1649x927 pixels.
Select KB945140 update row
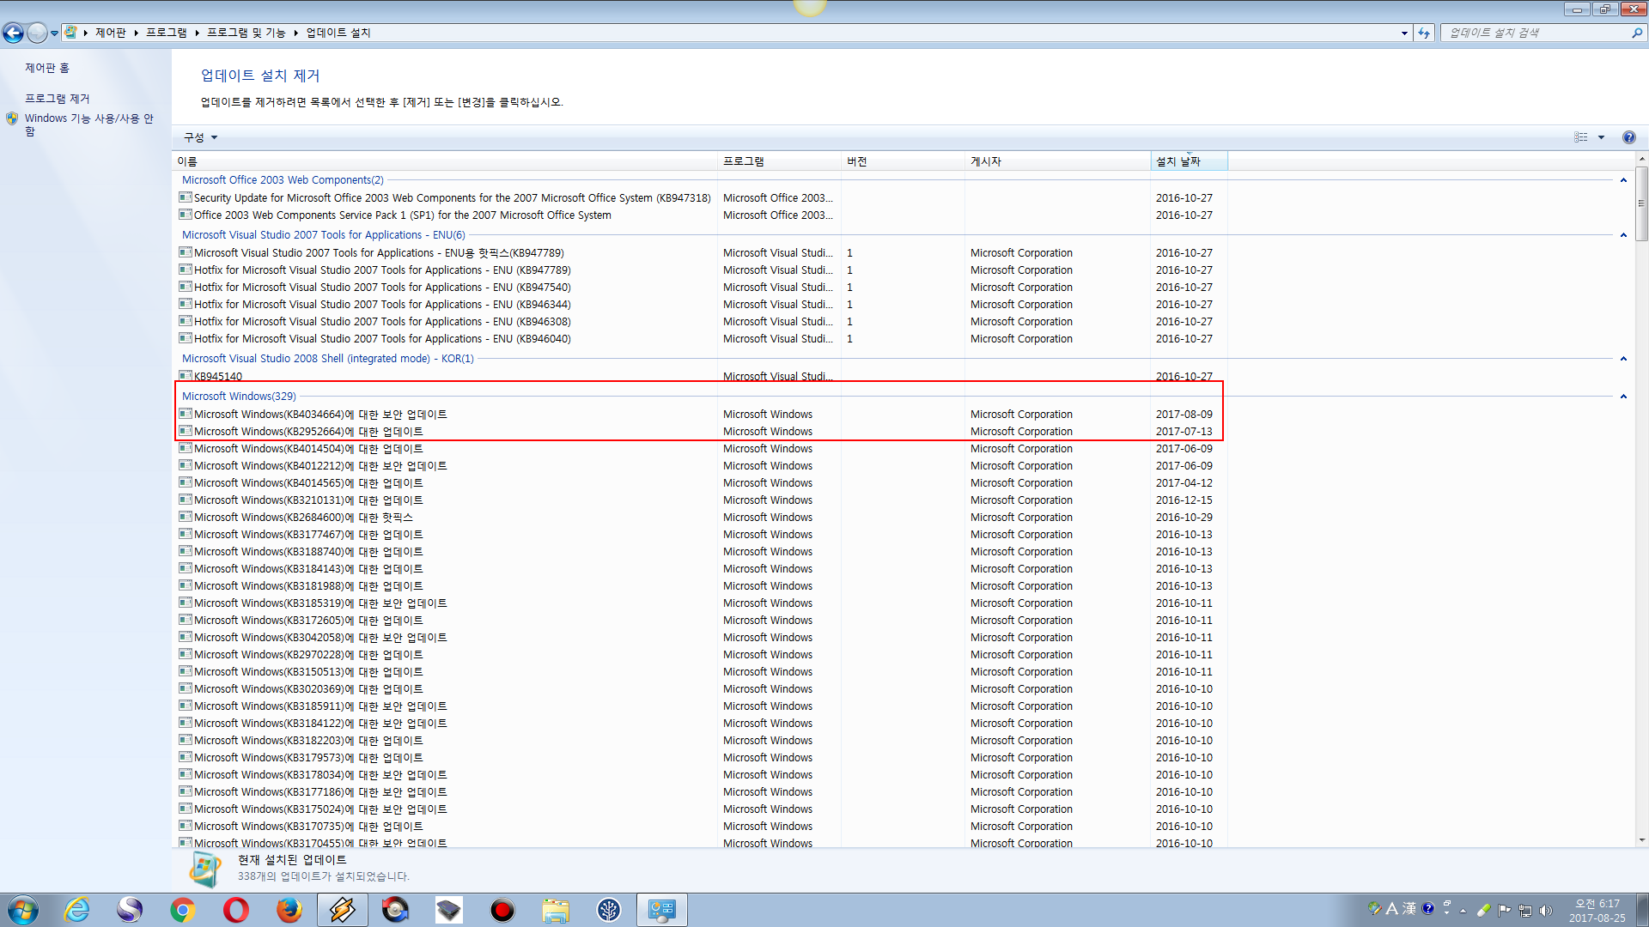[x=702, y=377]
